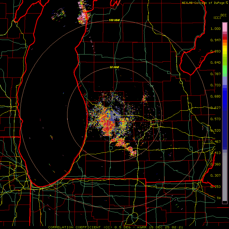Image resolution: width=229 pixels, height=229 pixels.
Task: Click the 100 NMI range ring label
Action: point(114,20)
